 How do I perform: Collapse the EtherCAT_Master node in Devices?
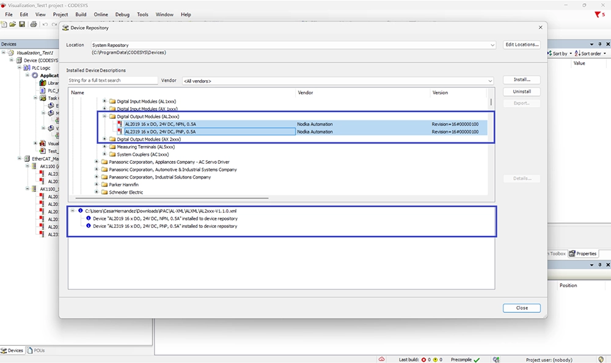point(19,159)
